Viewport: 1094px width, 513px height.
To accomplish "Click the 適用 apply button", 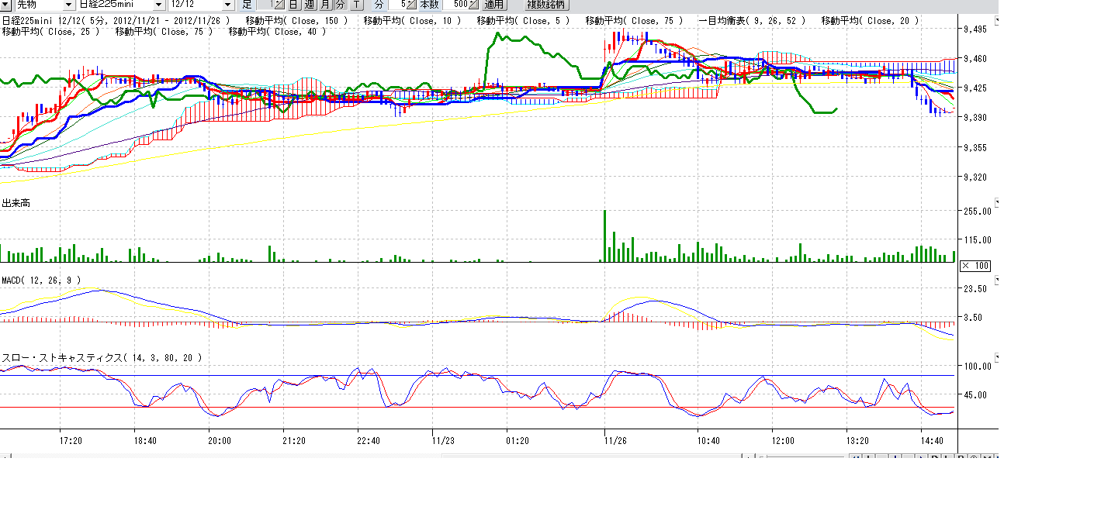I will (494, 4).
